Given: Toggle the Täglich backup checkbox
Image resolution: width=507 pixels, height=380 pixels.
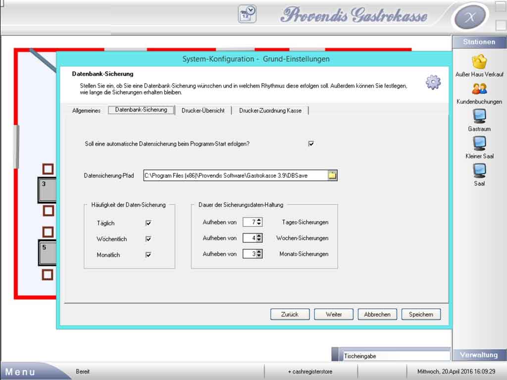Looking at the screenshot, I should coord(149,223).
